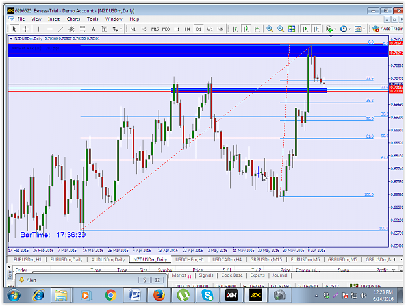Select the text label tool
This screenshot has height=306, width=406.
(x=105, y=29)
